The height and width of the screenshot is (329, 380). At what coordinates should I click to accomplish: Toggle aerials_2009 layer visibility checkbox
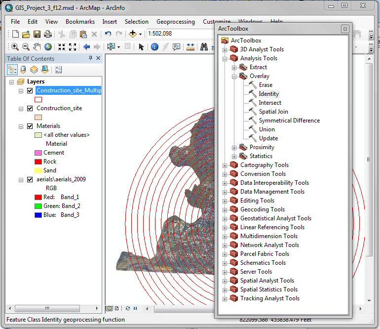[x=30, y=179]
